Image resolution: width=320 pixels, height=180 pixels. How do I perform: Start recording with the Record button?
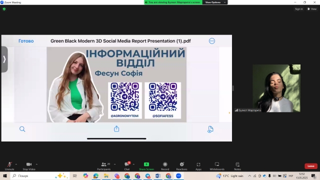tap(165, 166)
